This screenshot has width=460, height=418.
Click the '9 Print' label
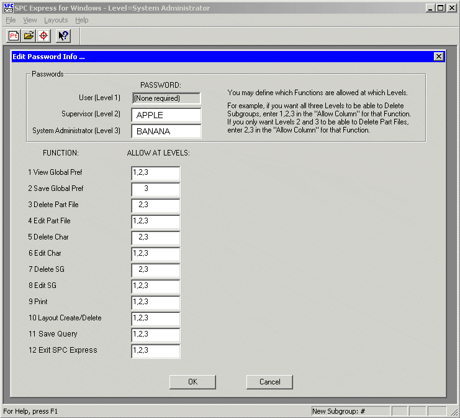click(38, 302)
